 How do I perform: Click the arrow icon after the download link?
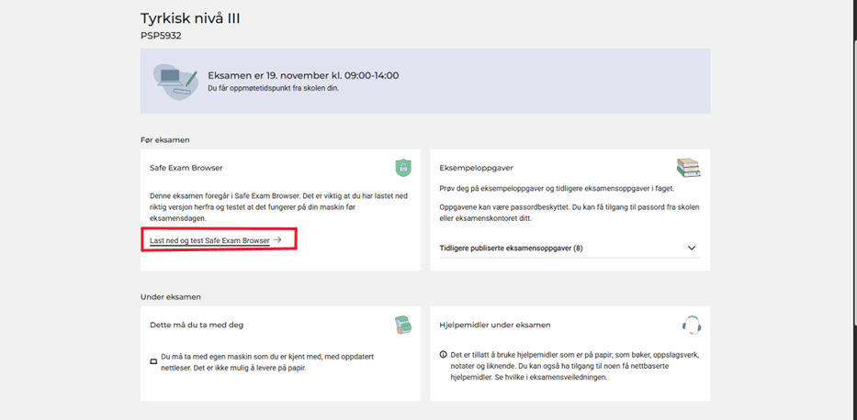(x=277, y=240)
